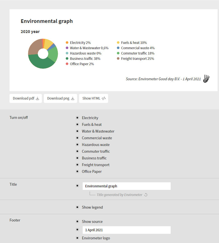Click the Envirometer hand logo icon
This screenshot has width=219, height=243.
click(206, 79)
